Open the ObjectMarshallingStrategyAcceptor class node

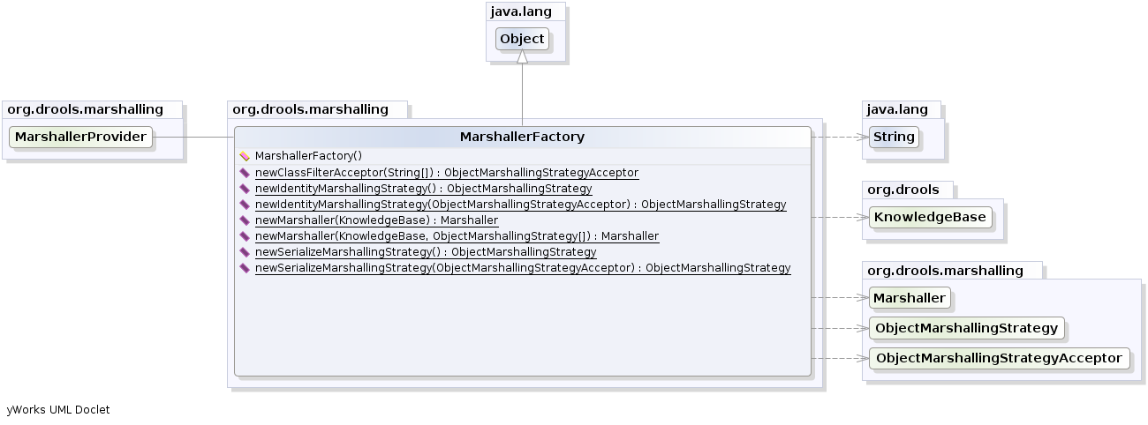(x=998, y=358)
